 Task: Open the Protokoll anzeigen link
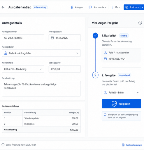click(x=134, y=145)
